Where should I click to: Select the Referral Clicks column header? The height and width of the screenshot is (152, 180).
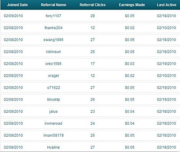click(x=93, y=5)
